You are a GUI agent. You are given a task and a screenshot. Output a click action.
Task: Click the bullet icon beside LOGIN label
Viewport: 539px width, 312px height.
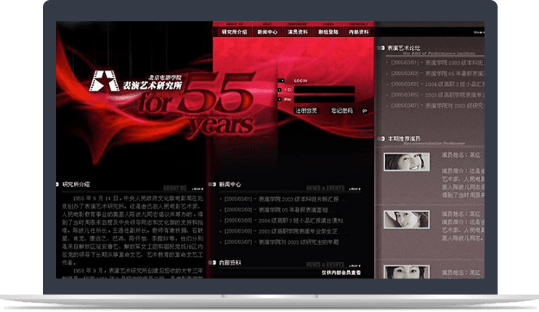(281, 81)
